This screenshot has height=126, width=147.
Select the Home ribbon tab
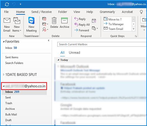[21, 12]
